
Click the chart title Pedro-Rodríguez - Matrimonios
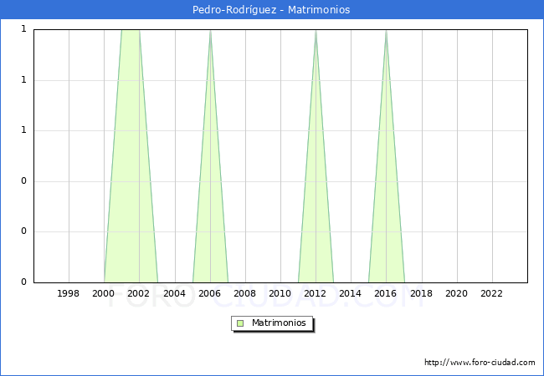click(x=272, y=10)
